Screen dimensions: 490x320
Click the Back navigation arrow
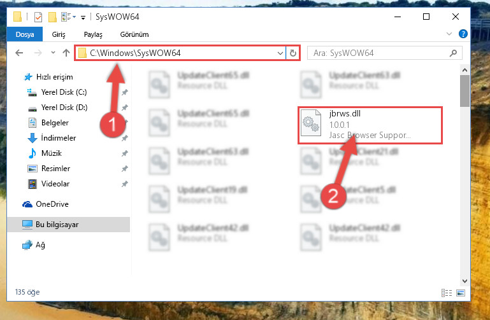point(19,53)
